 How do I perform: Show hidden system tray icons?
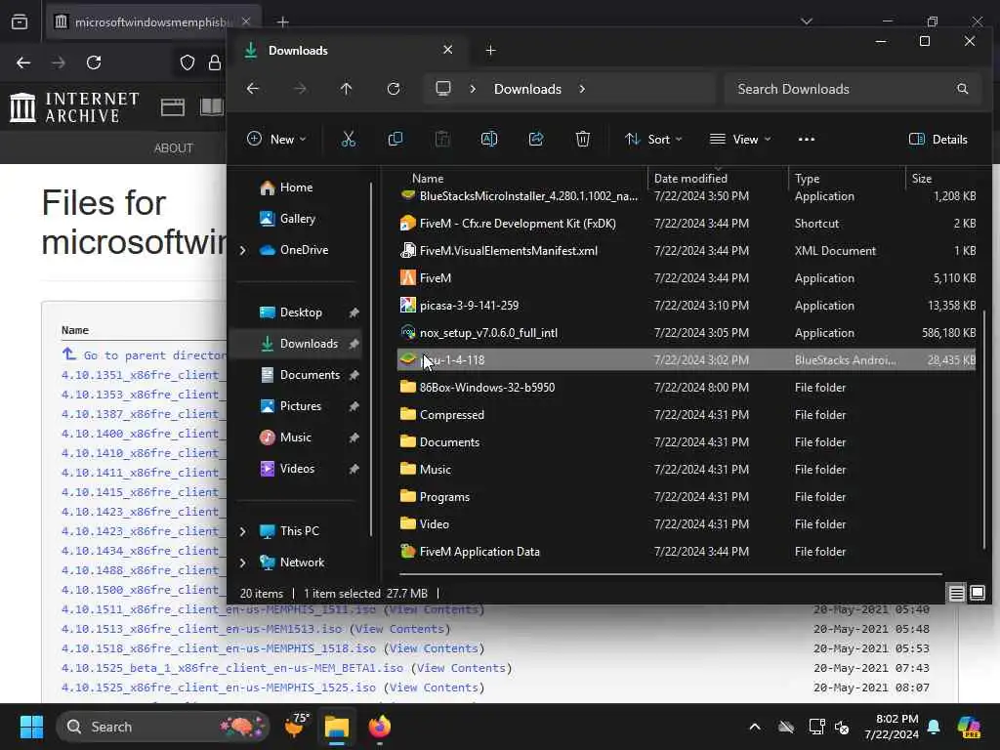[755, 727]
